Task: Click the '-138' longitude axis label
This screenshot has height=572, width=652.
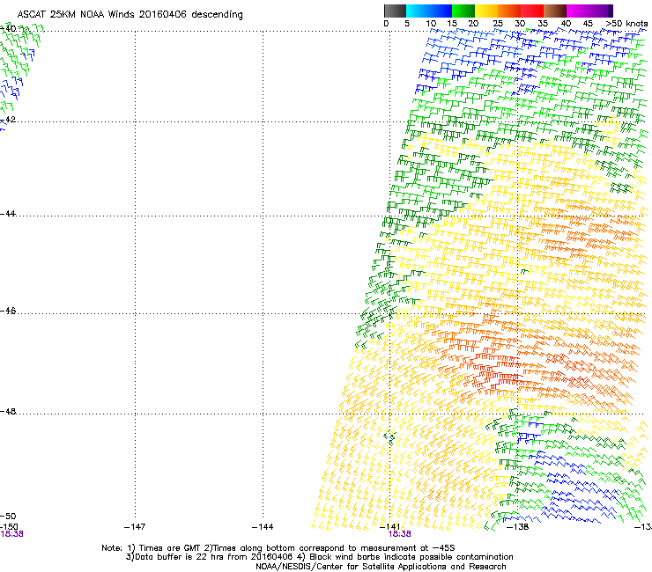Action: tap(518, 527)
